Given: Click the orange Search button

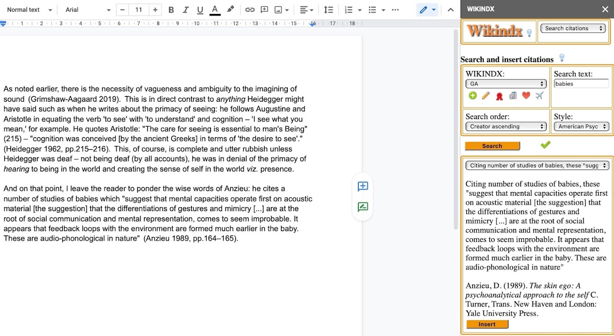Looking at the screenshot, I should [x=492, y=146].
